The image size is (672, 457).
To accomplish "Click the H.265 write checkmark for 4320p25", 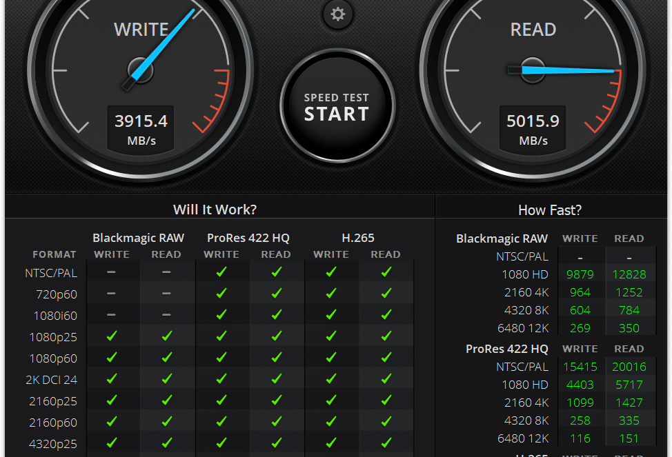I will [x=331, y=443].
